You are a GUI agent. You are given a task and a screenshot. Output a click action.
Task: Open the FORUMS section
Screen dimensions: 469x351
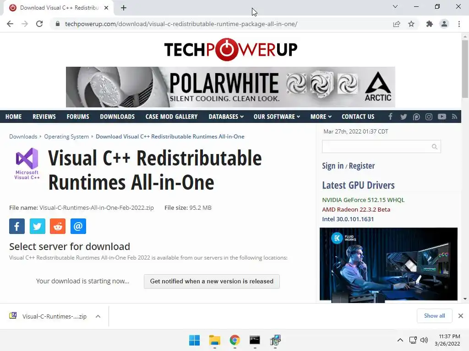(78, 117)
